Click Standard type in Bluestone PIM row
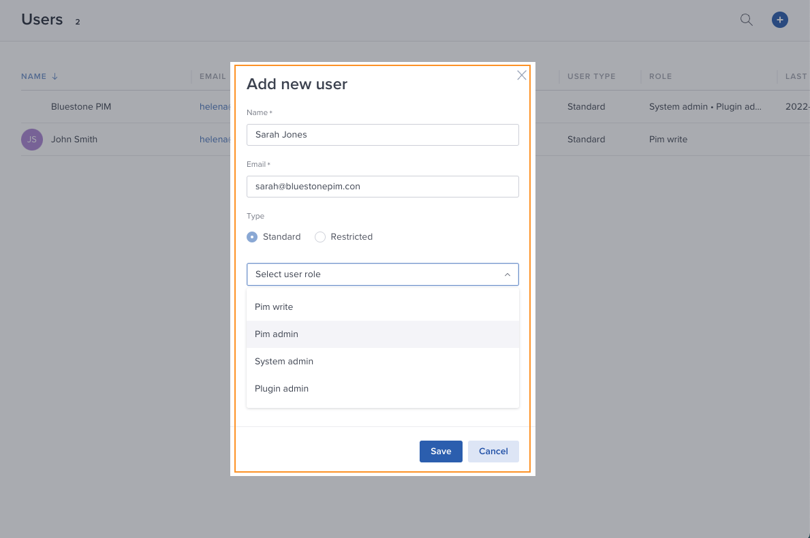810x538 pixels. tap(586, 107)
